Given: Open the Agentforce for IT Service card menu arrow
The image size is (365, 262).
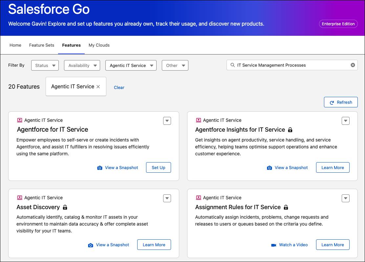Looking at the screenshot, I should (x=167, y=121).
